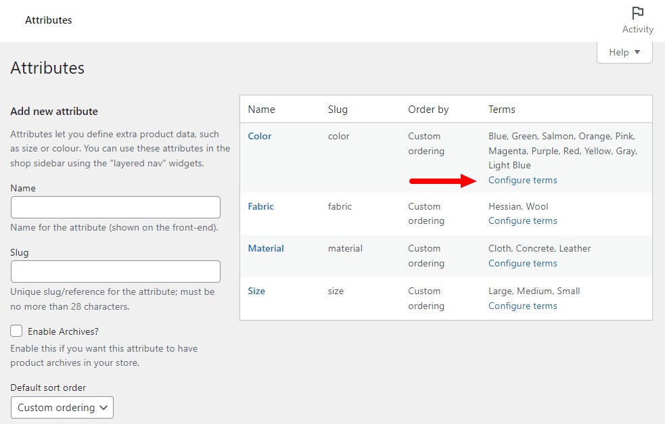The height and width of the screenshot is (424, 665).
Task: Configure terms for the Material attribute
Action: click(x=523, y=263)
